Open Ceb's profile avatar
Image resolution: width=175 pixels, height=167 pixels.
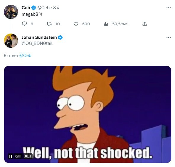tap(11, 12)
